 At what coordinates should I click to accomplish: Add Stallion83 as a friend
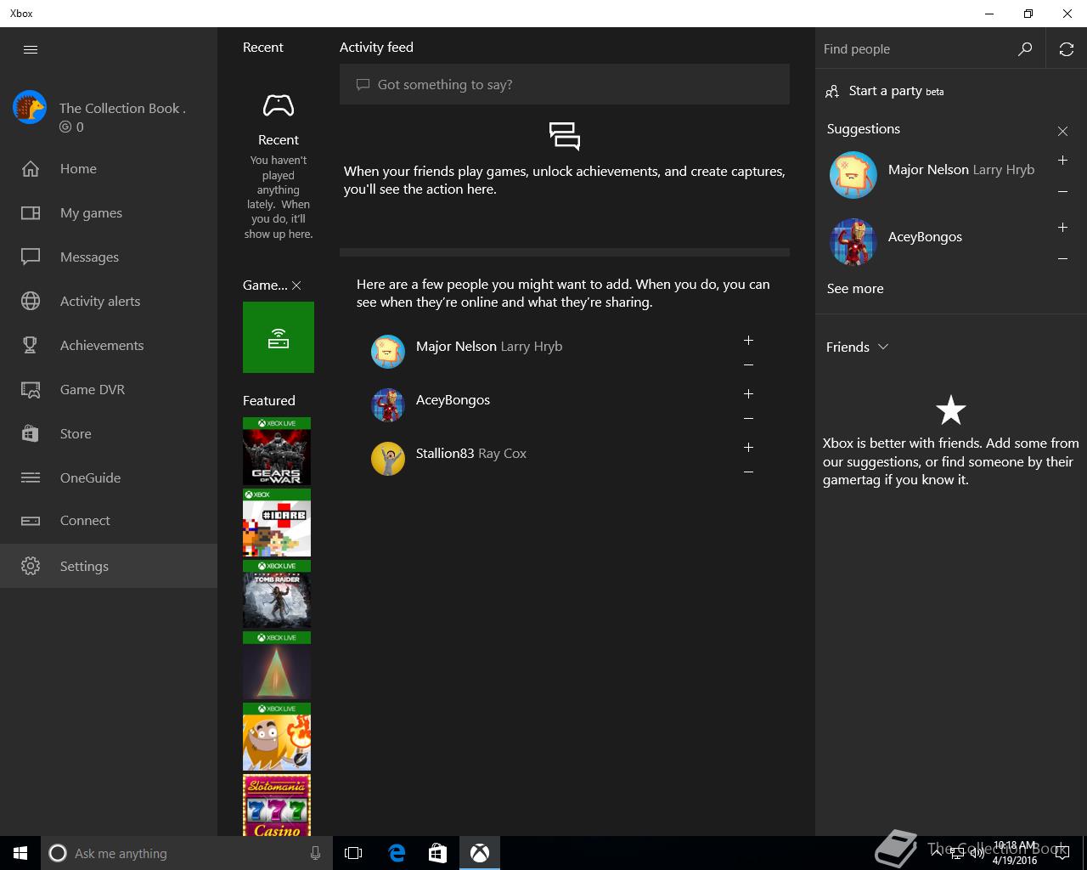point(748,448)
